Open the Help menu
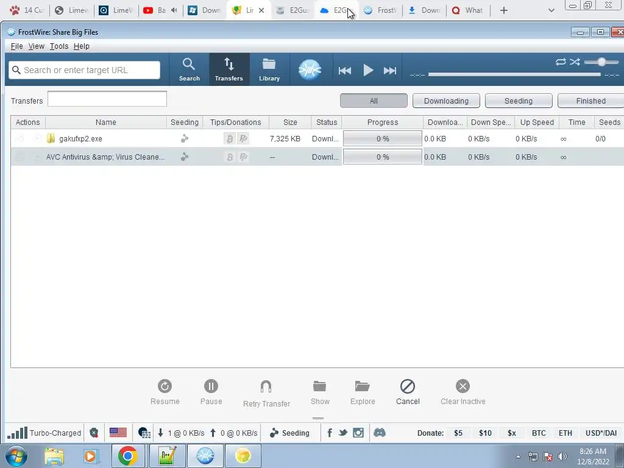 (x=82, y=46)
